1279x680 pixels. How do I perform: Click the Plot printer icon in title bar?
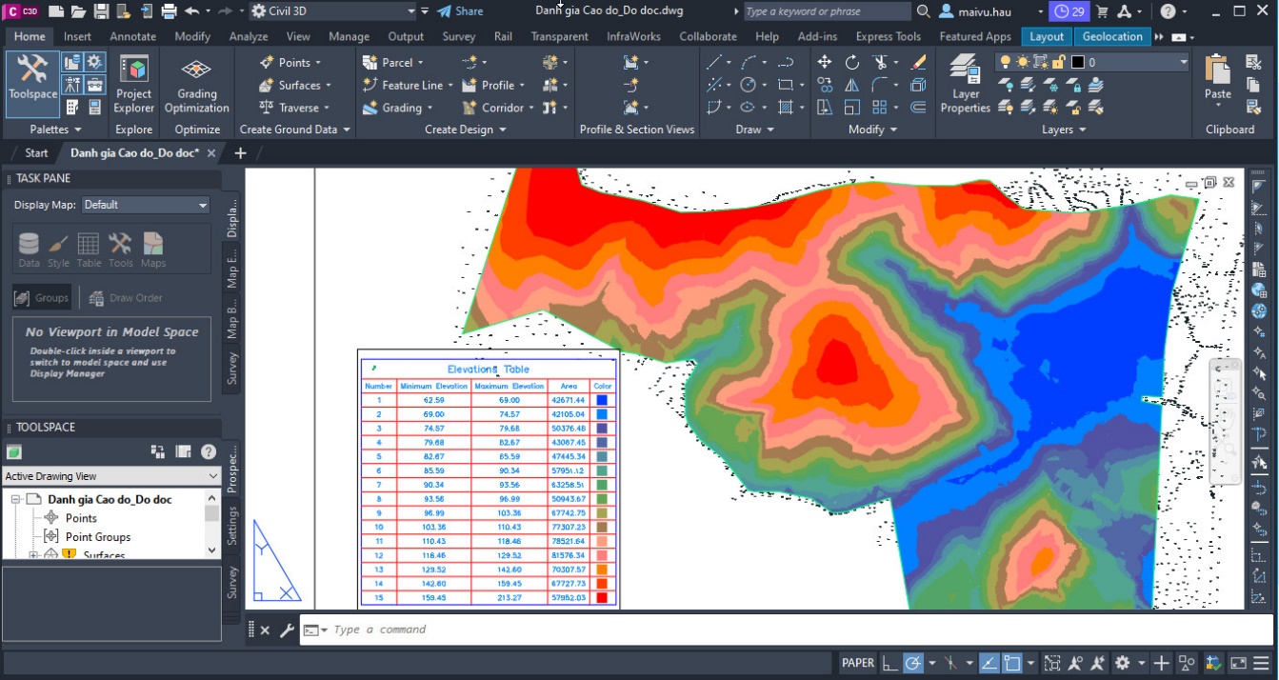[170, 11]
